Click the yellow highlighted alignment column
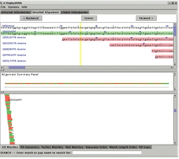 click(x=81, y=44)
